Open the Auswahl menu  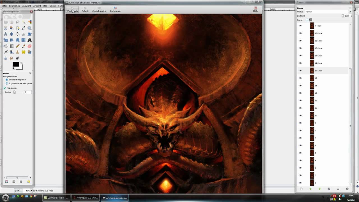click(26, 6)
